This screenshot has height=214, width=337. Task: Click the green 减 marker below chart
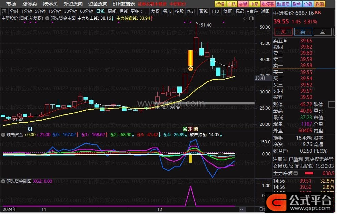[185, 129]
